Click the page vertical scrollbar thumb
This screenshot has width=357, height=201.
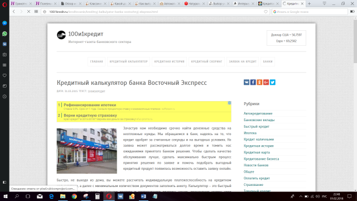click(x=355, y=41)
